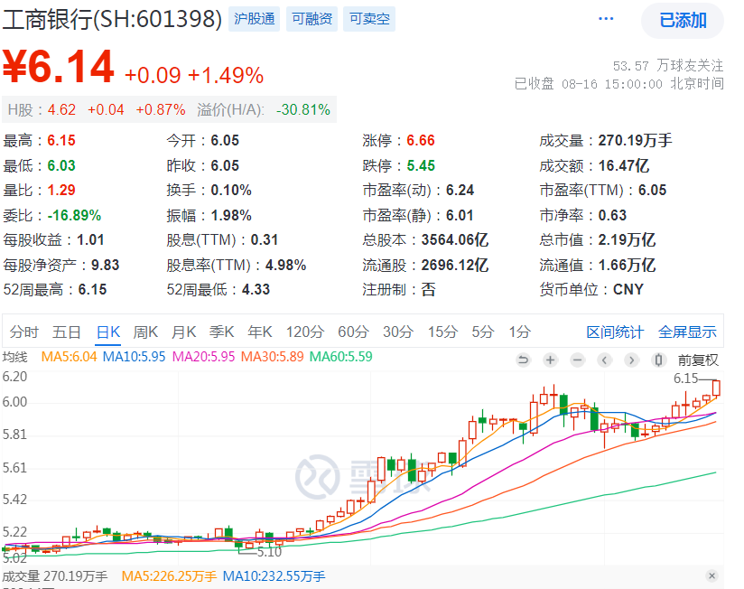This screenshot has height=589, width=744.
Task: Open the three-dot more options menu
Action: click(606, 19)
